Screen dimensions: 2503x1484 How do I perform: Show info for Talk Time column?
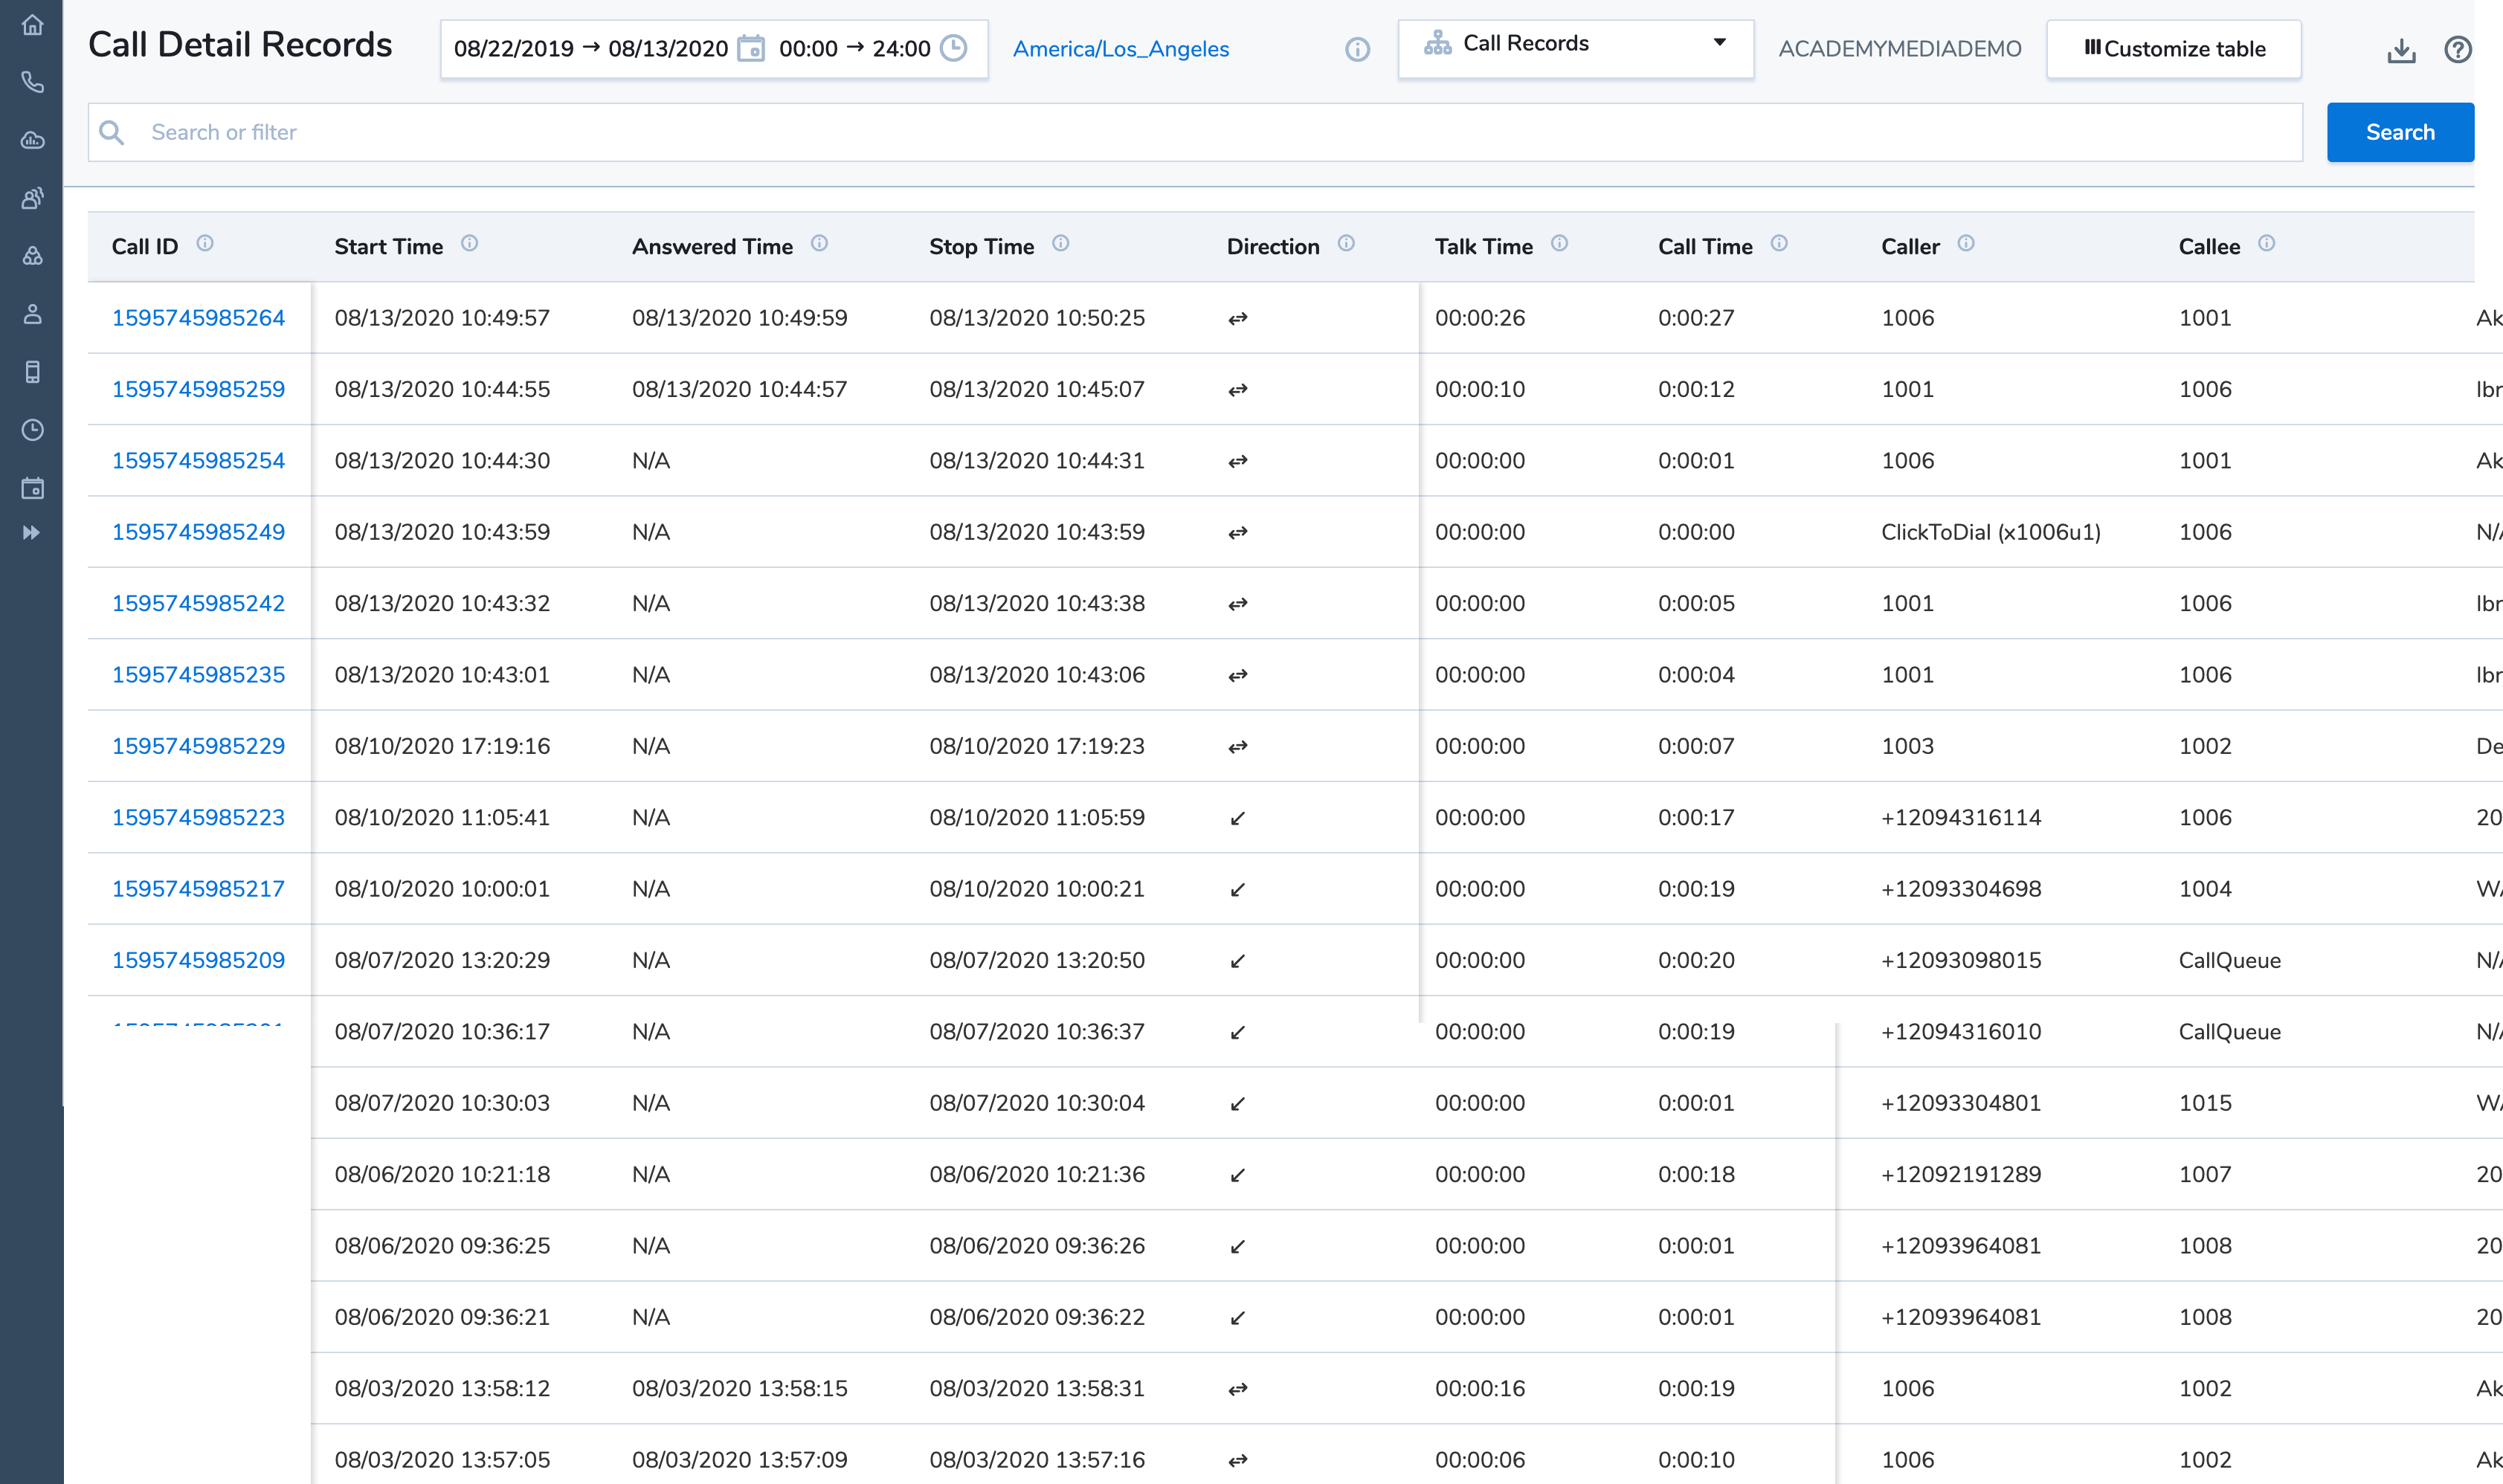point(1559,243)
